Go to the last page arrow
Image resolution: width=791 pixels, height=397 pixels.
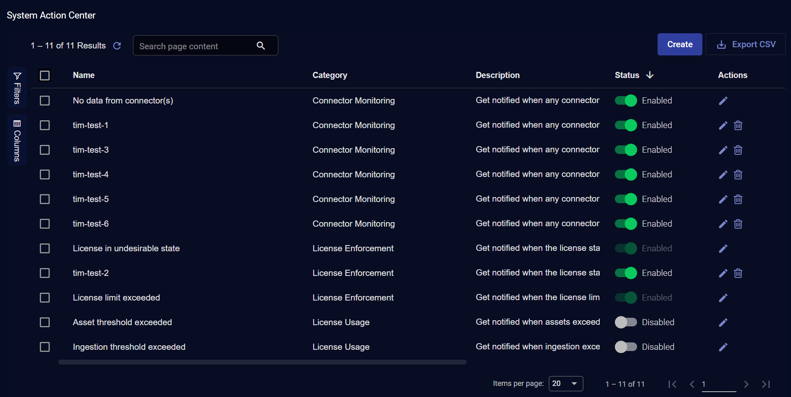[x=766, y=384]
